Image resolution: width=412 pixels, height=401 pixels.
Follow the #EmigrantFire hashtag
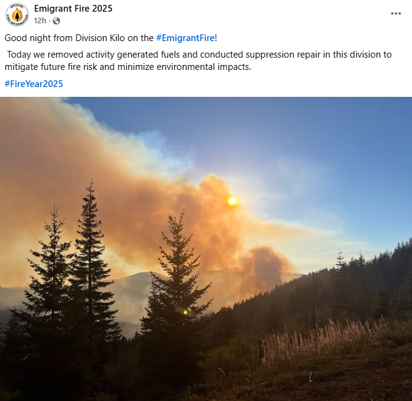click(x=185, y=38)
